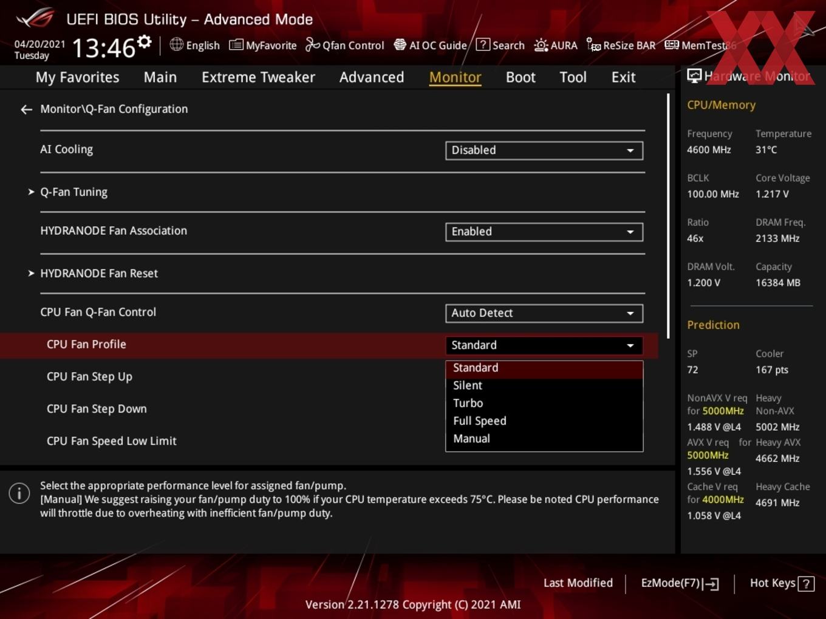Show Last Modified settings

point(578,583)
